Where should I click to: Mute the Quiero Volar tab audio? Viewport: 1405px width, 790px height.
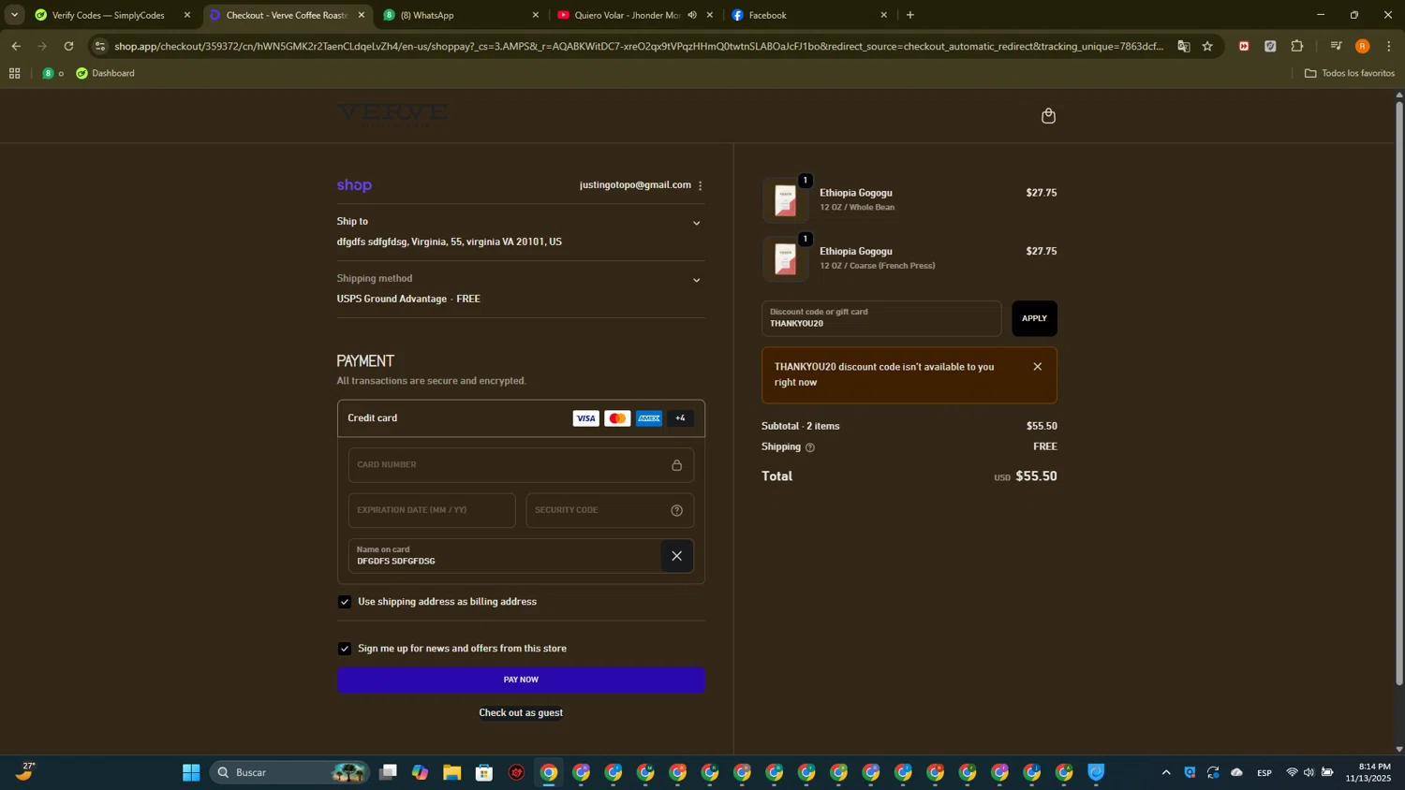click(692, 15)
